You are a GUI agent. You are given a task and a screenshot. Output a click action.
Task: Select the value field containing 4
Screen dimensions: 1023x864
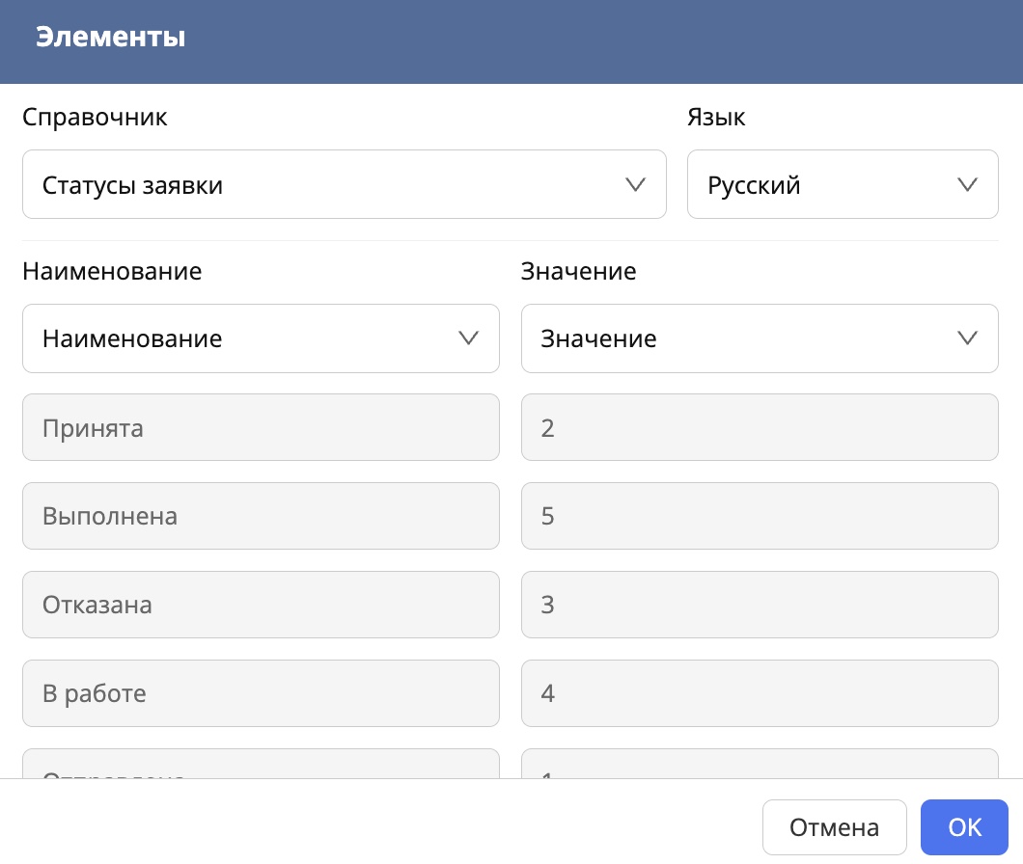click(x=760, y=693)
